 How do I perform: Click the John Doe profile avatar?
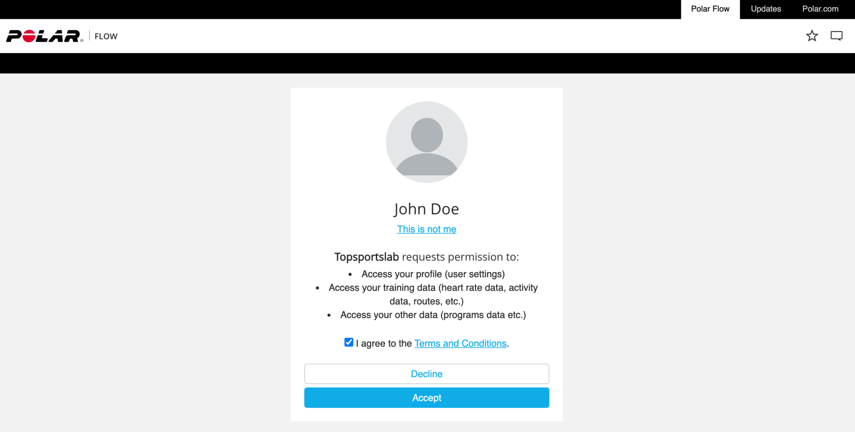coord(426,142)
